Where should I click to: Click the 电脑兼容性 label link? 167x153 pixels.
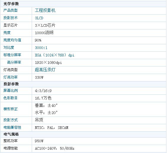pos(12,127)
